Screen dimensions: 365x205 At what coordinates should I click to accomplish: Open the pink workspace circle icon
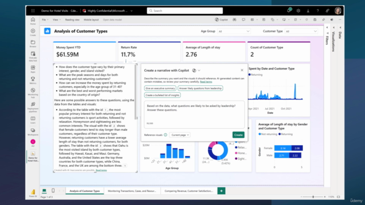point(33,142)
